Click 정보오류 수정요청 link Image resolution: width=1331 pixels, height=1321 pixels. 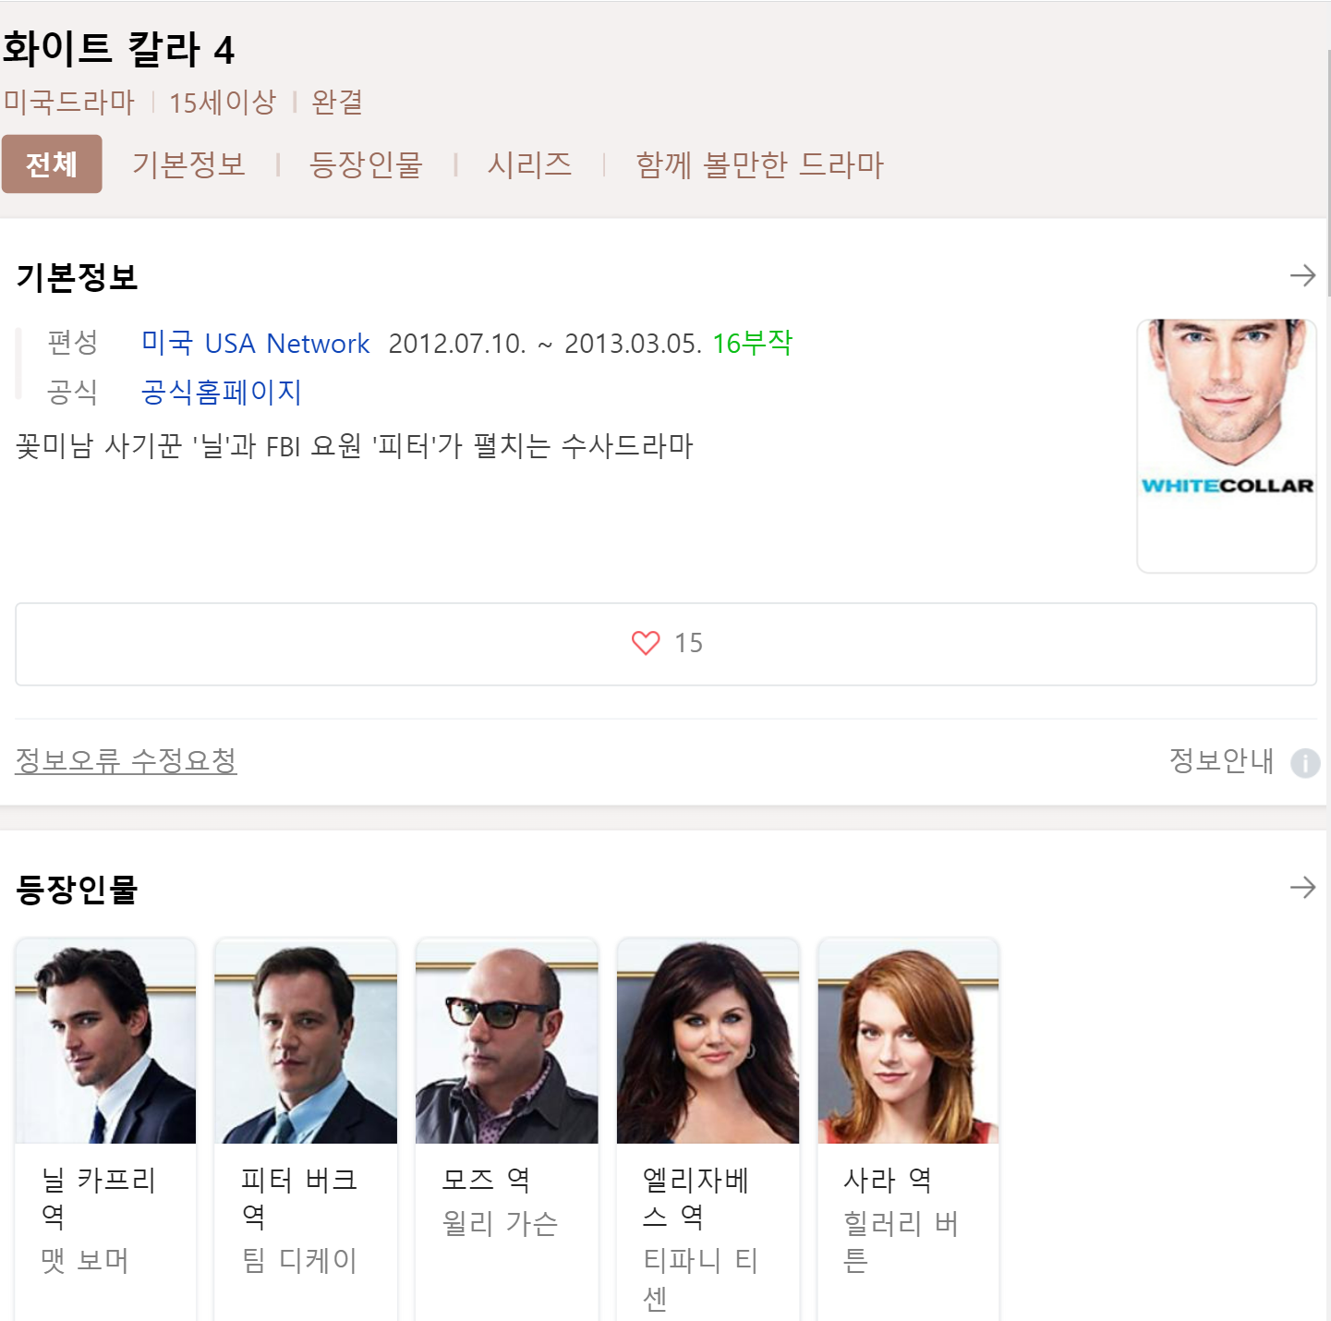(x=127, y=760)
